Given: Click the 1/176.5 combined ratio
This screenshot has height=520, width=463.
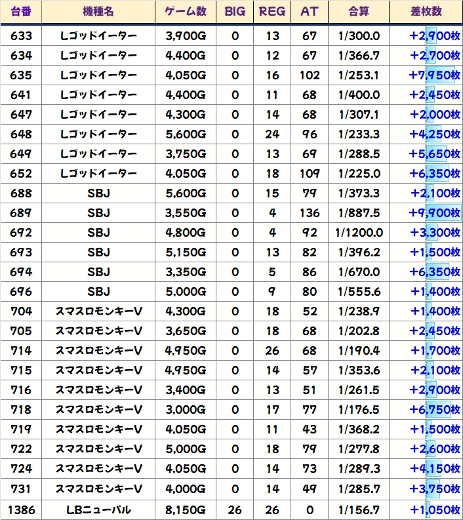Looking at the screenshot, I should [359, 410].
